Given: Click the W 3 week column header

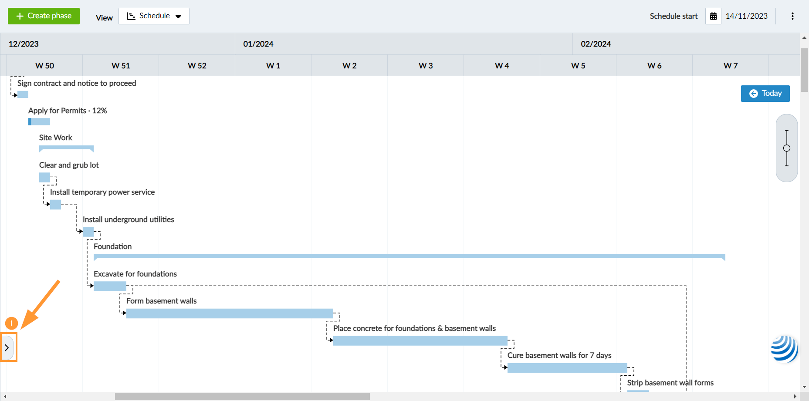Looking at the screenshot, I should pos(425,66).
